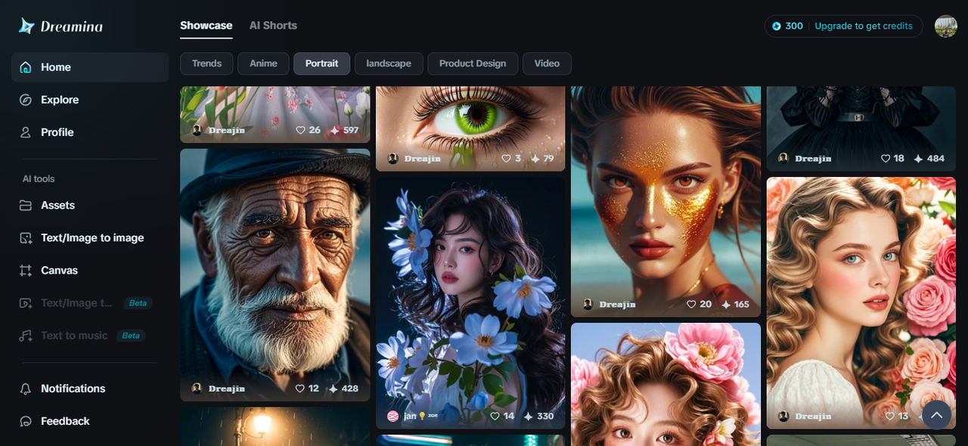
Task: Open jan zoe author profile avatar
Action: click(393, 417)
